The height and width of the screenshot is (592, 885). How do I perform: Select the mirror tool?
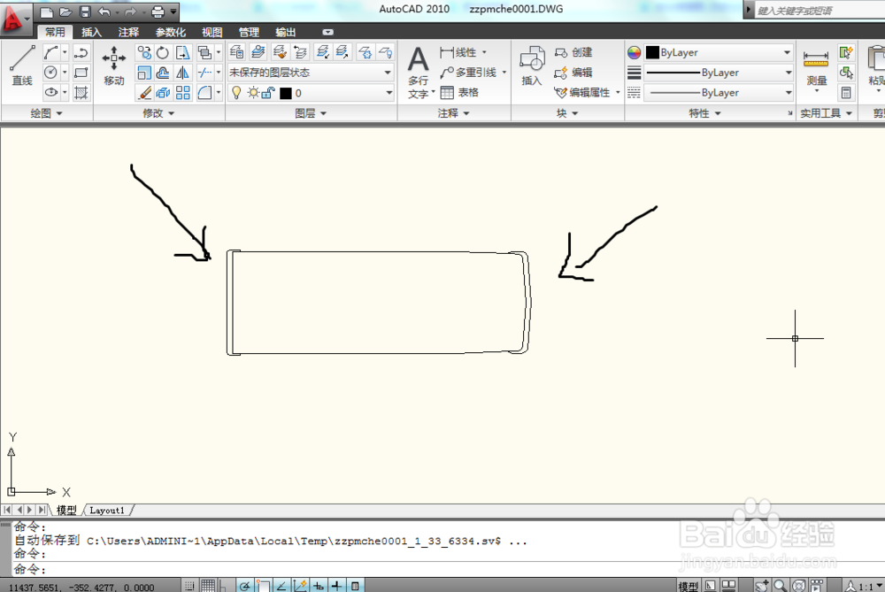182,73
